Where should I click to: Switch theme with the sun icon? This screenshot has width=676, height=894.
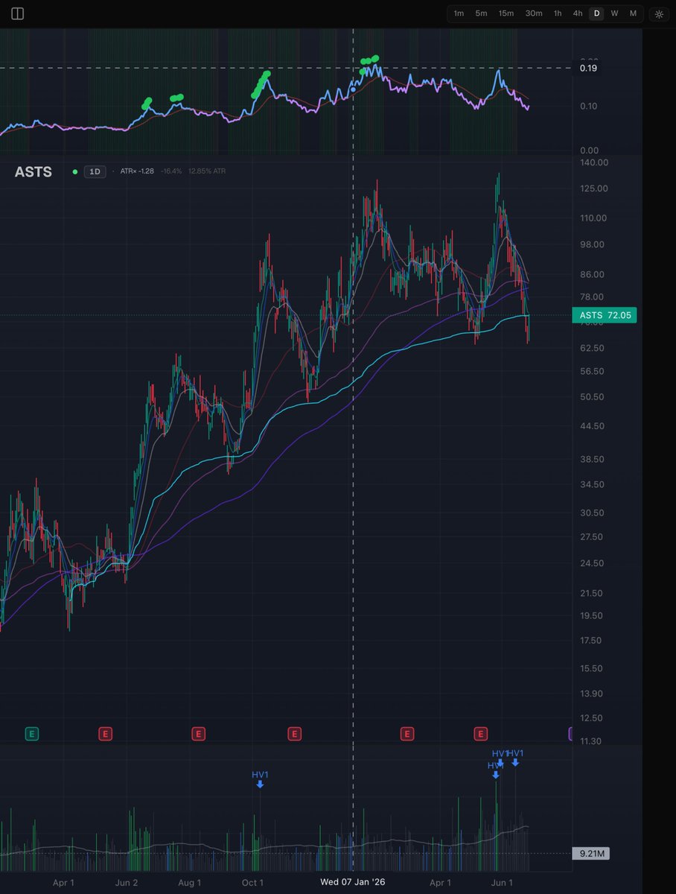[x=659, y=13]
